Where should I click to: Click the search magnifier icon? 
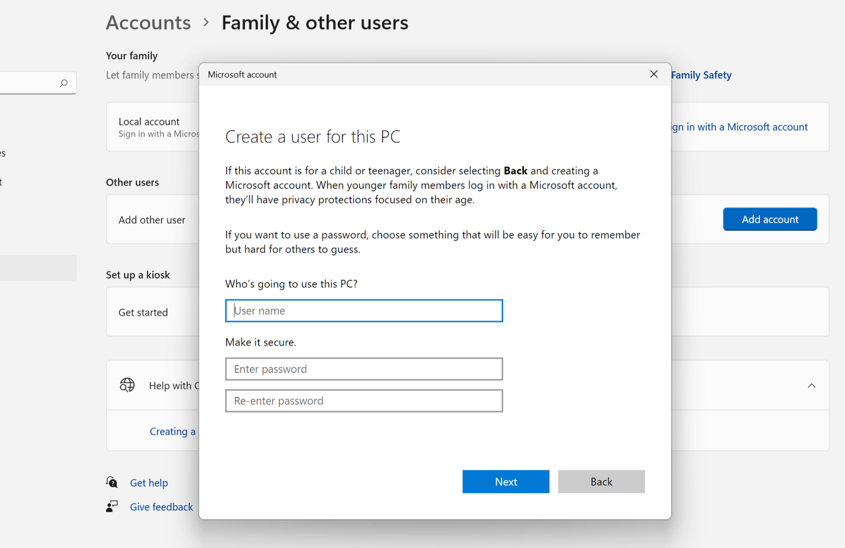point(64,83)
